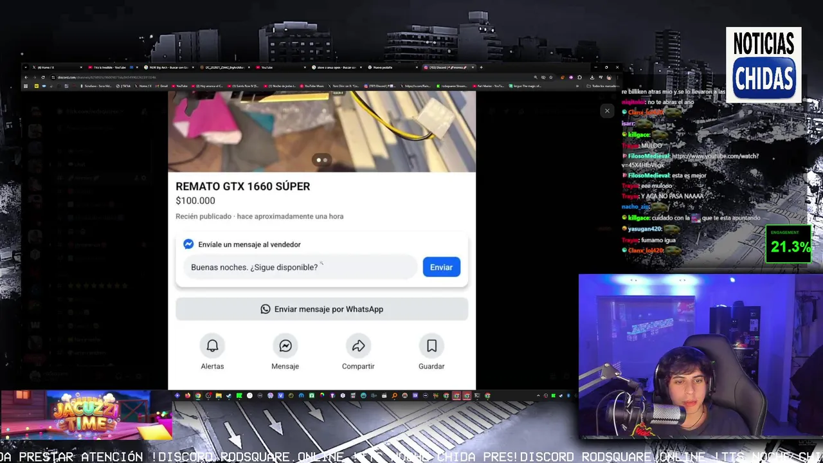Screen dimensions: 823x463
Task: Click the GTX 1660 listing photo
Action: [x=321, y=131]
